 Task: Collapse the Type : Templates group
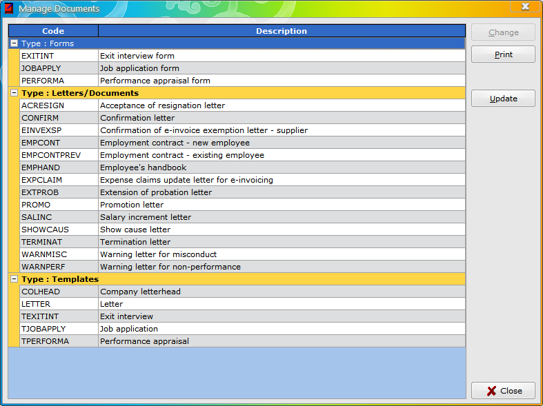14,279
